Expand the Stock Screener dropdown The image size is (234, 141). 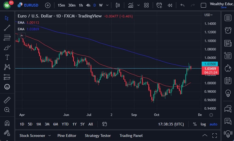click(50, 136)
